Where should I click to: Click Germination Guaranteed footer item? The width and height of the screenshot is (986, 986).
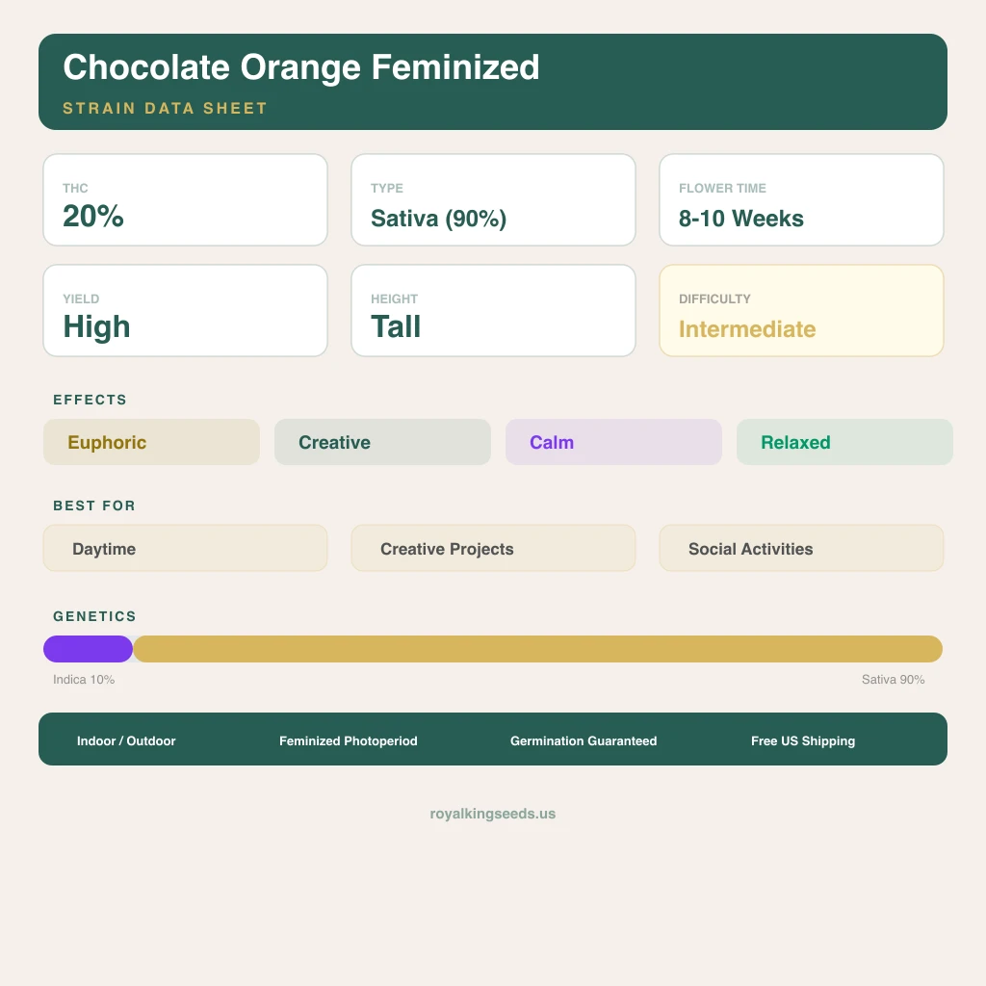[x=584, y=740]
